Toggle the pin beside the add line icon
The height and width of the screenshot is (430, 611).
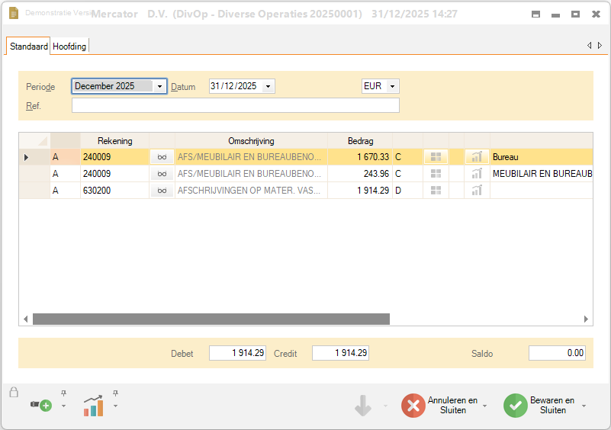[63, 393]
